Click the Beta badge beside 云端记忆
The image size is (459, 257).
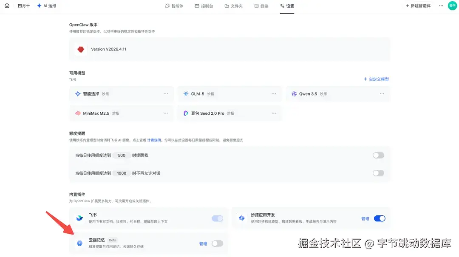112,240
